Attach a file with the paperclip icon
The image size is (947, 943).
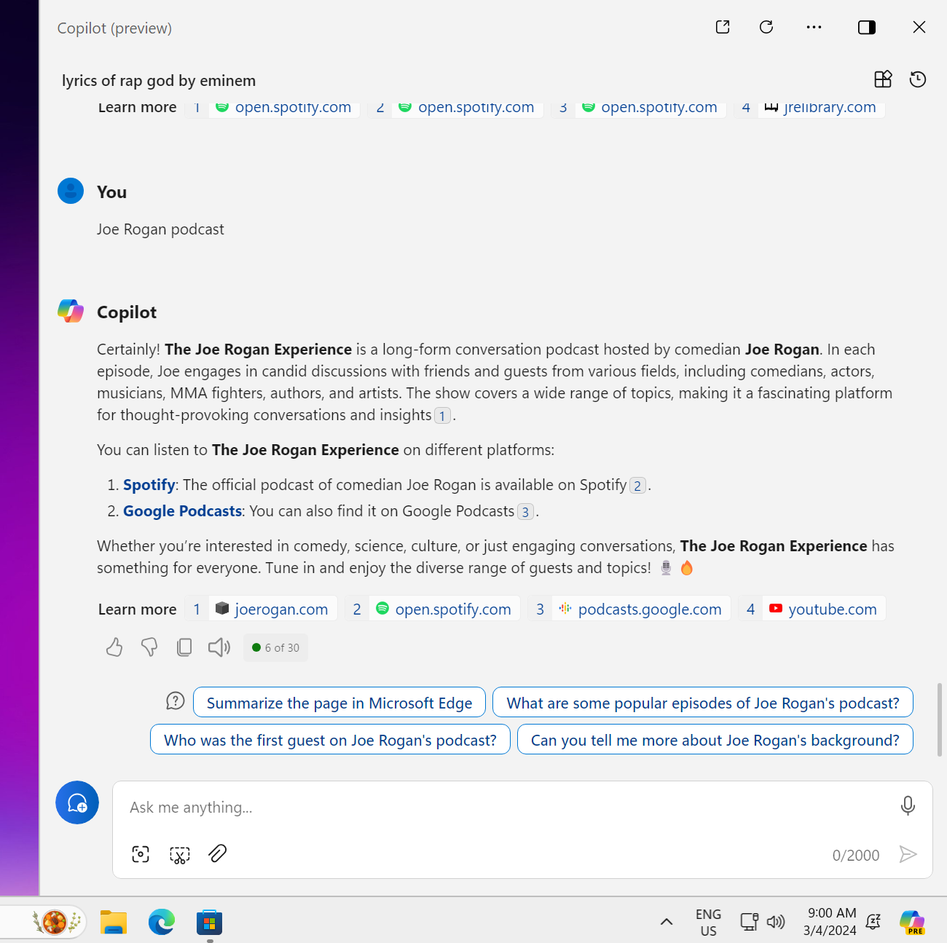pos(218,853)
